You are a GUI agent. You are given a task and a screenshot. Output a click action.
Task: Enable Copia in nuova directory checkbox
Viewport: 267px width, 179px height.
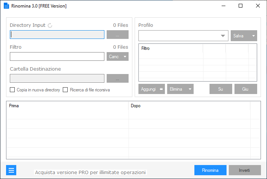click(12, 90)
